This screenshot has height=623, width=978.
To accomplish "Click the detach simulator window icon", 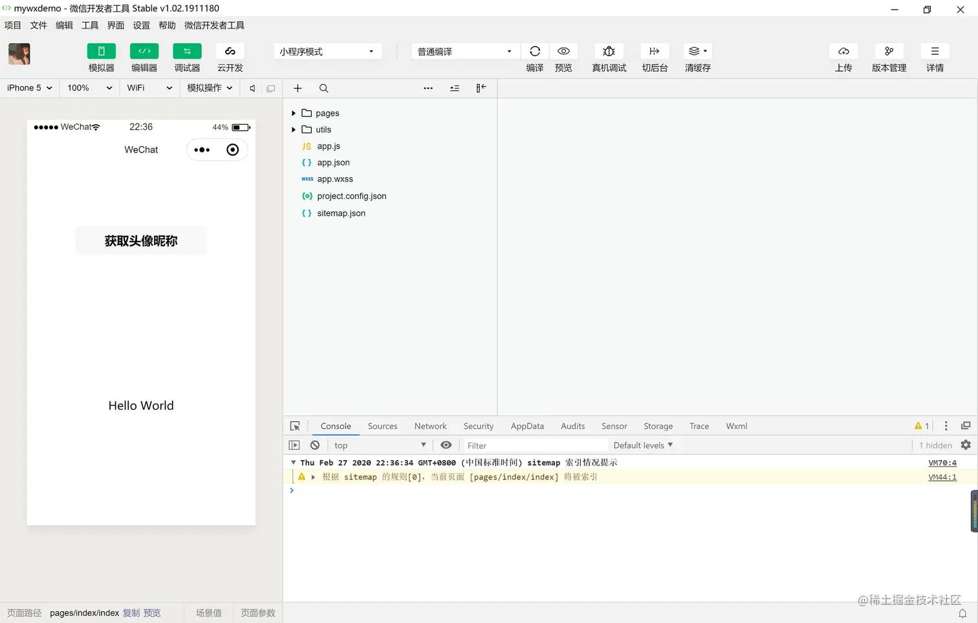I will pos(271,89).
